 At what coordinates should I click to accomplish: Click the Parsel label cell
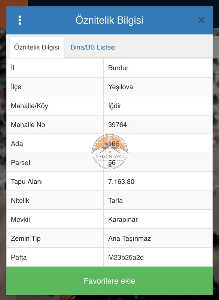55,163
